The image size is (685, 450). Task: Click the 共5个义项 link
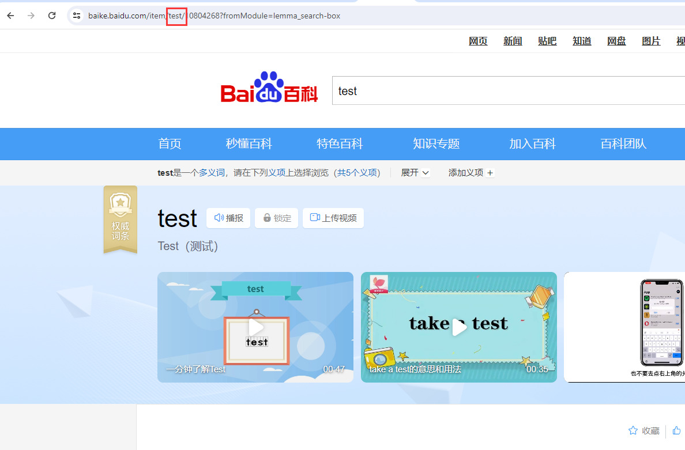(357, 173)
